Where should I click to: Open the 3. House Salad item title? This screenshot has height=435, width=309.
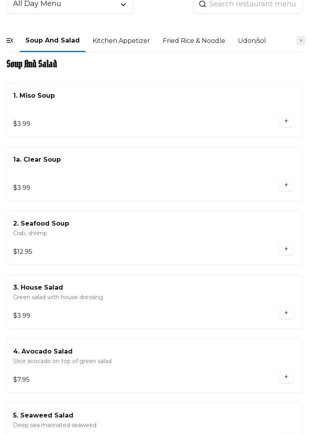pyautogui.click(x=38, y=287)
